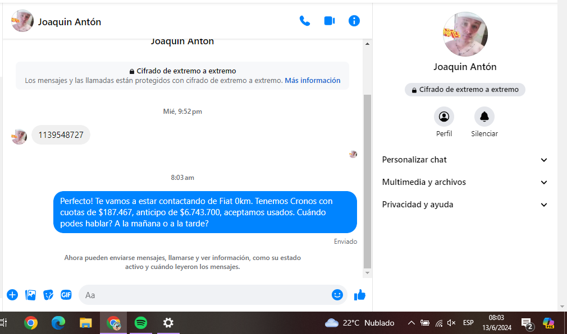
Task: Choose a sticker to send
Action: pos(48,295)
